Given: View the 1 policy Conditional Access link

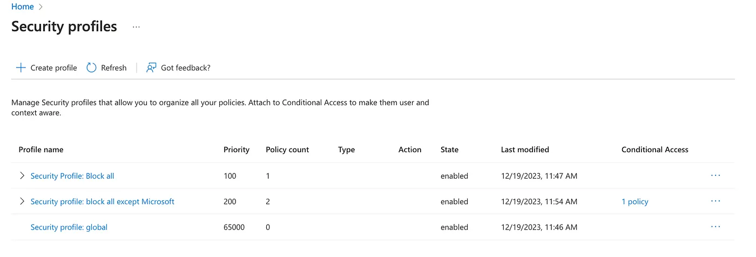Looking at the screenshot, I should point(634,202).
